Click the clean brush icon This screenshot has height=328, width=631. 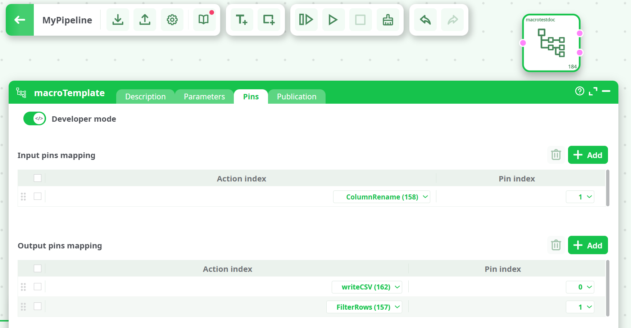click(x=388, y=20)
